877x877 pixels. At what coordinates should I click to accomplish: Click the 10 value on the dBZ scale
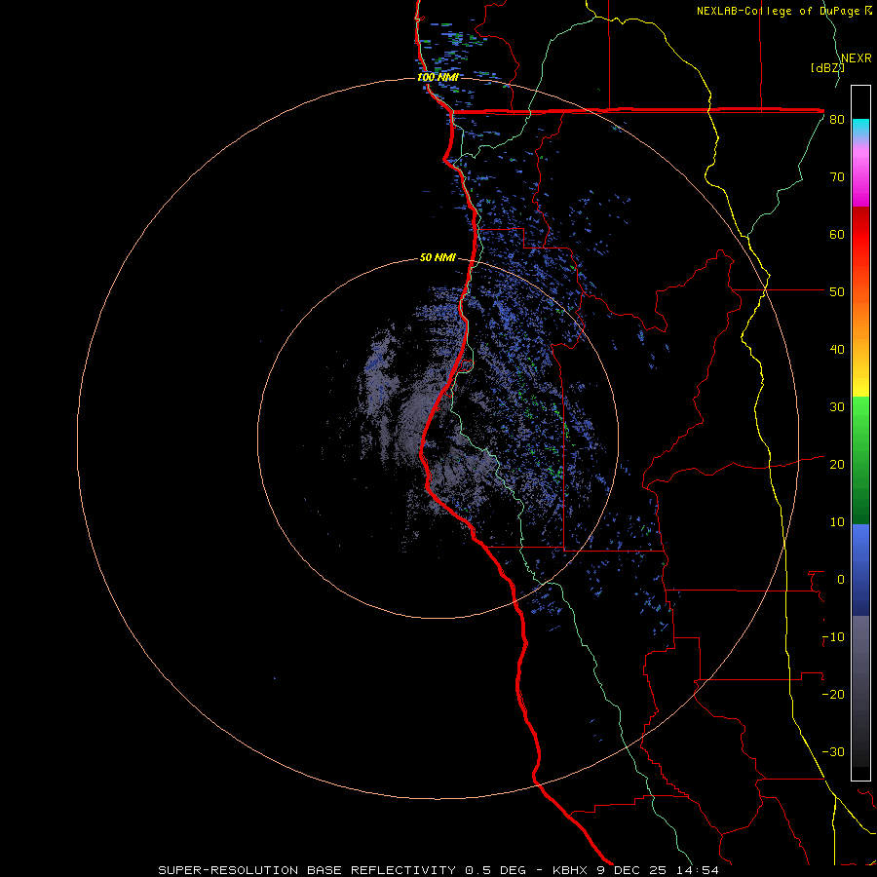837,522
